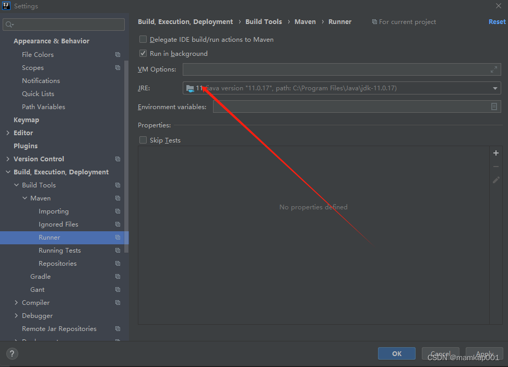Click the project-level icon beside Importing
508x367 pixels.
click(x=117, y=211)
